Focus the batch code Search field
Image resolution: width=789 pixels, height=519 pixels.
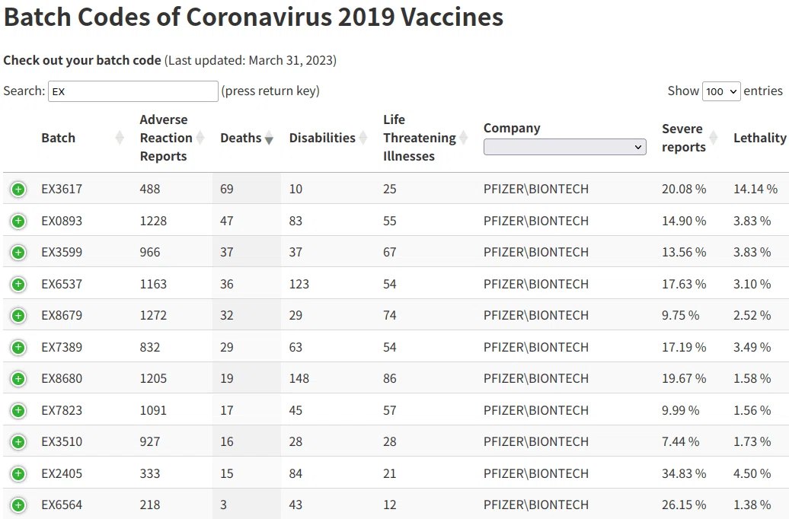click(x=133, y=91)
